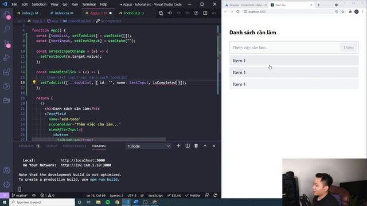Click the Prettier status item
Screen dimensions: 367x206
193,196
